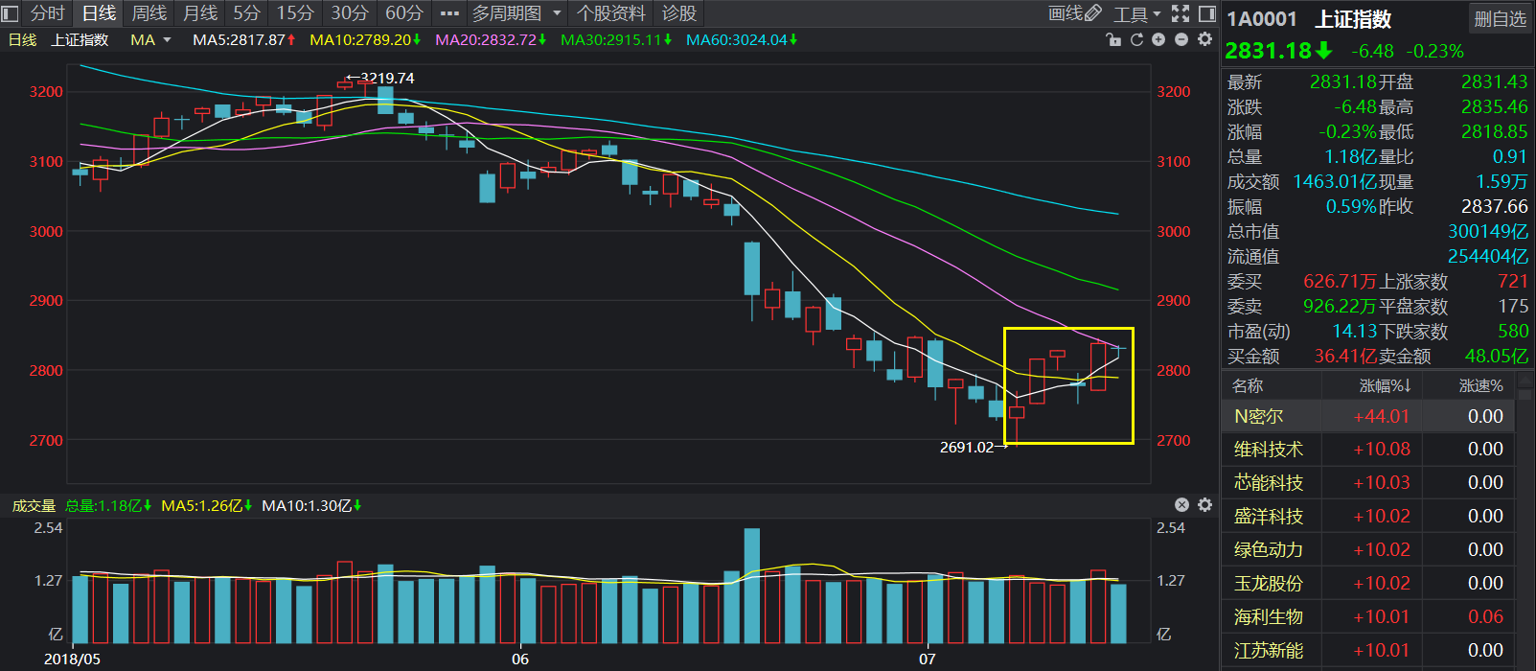Open the 诊股 diagnosis tab
The width and height of the screenshot is (1536, 671).
(x=679, y=13)
